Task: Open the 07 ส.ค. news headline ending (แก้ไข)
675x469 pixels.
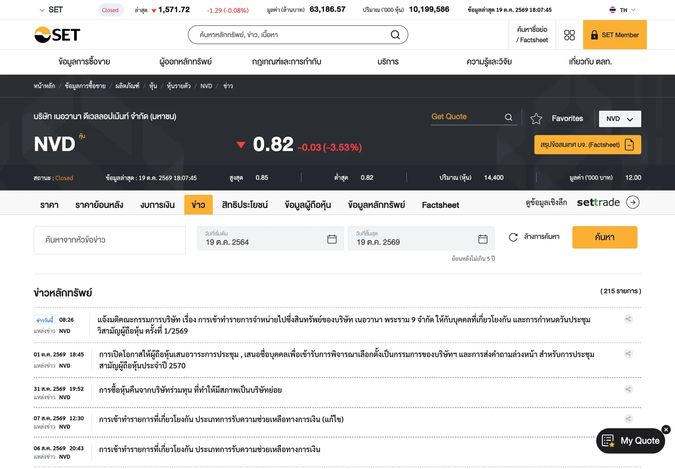Action: [x=221, y=419]
